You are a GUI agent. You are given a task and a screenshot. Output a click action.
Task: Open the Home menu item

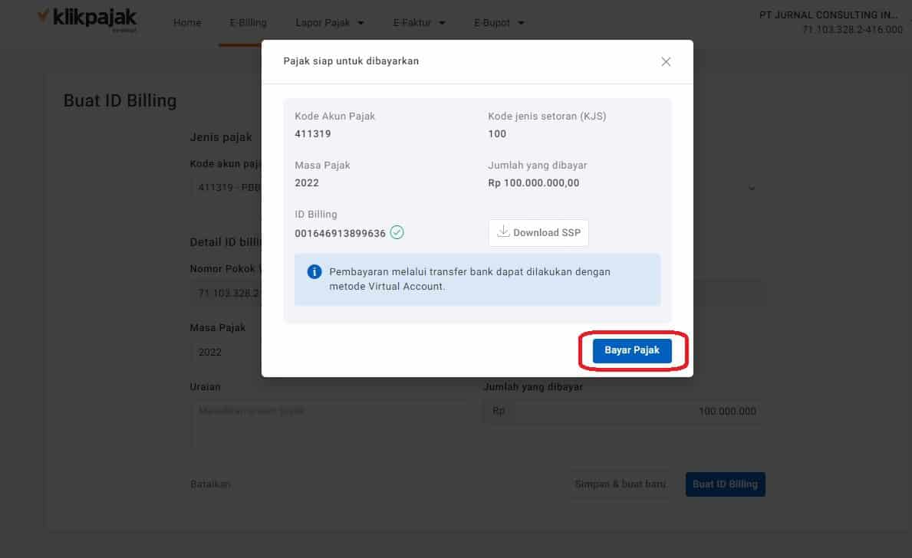tap(187, 23)
